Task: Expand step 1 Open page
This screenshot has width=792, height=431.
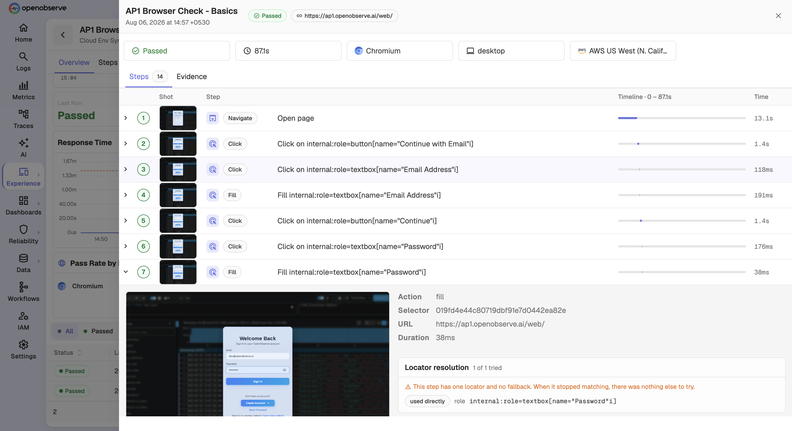Action: coord(125,118)
